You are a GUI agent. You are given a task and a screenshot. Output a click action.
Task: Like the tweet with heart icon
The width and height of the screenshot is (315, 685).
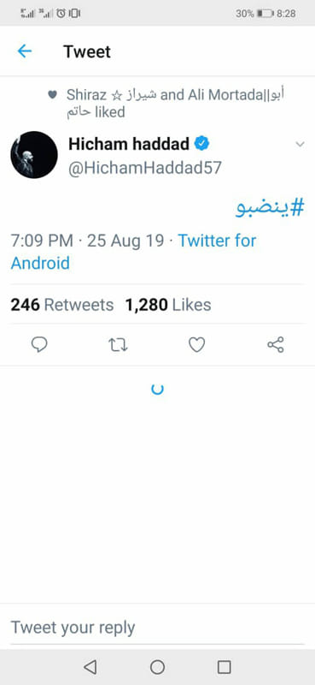click(x=196, y=345)
